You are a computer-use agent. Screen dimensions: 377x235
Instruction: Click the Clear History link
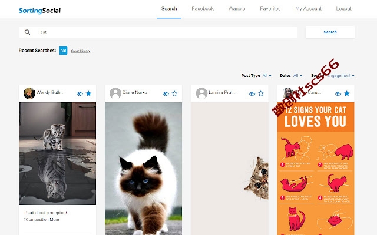click(81, 51)
